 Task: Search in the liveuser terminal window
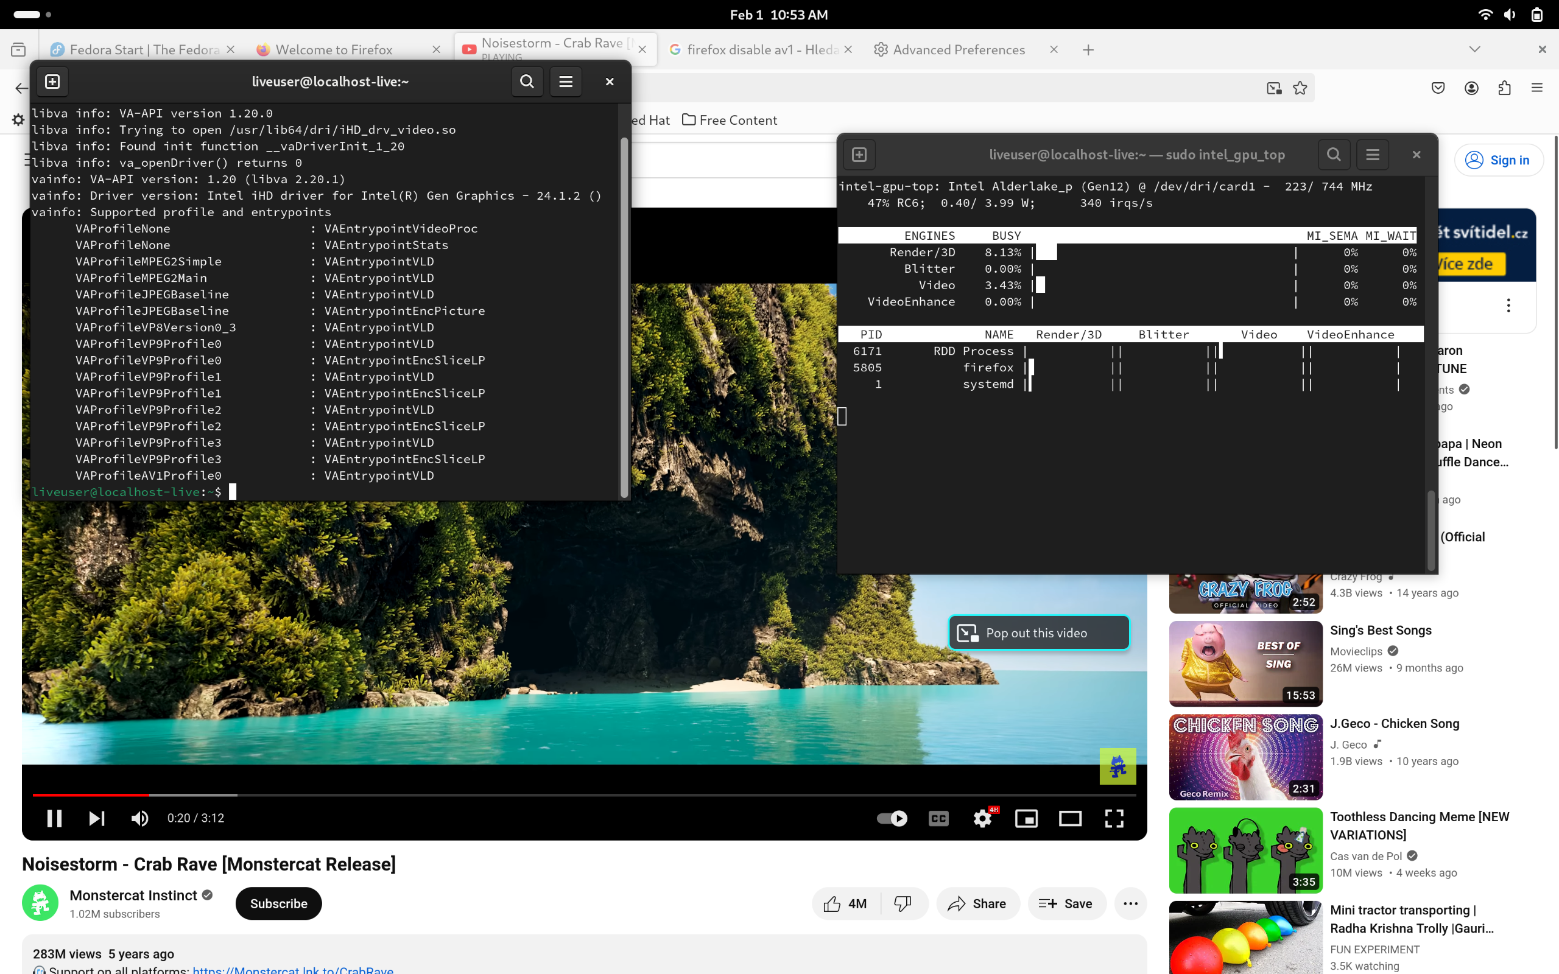pos(527,82)
